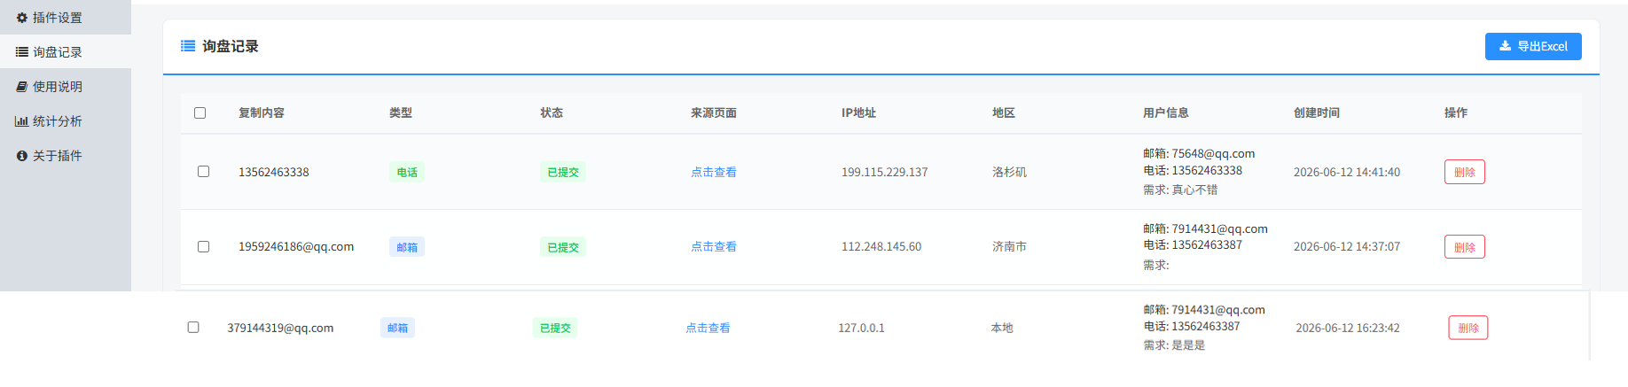
Task: Export records with 导出Excel button
Action: (1533, 46)
